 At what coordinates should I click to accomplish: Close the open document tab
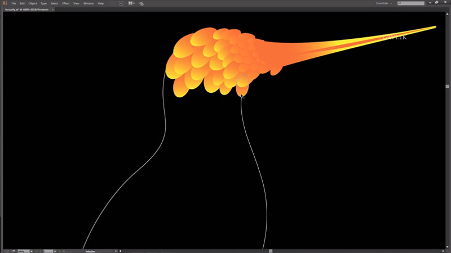(x=52, y=10)
